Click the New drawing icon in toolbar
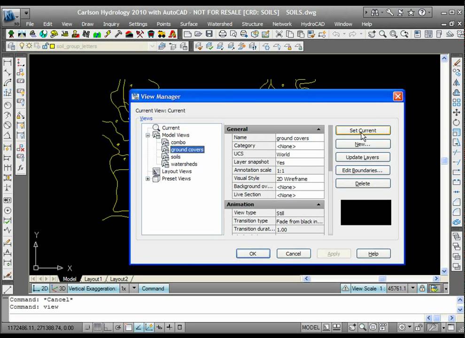The image size is (465, 338). [x=187, y=34]
